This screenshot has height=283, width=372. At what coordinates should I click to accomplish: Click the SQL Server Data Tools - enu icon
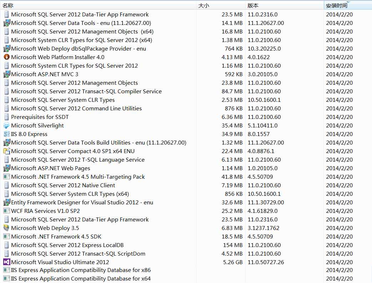[x=7, y=23]
